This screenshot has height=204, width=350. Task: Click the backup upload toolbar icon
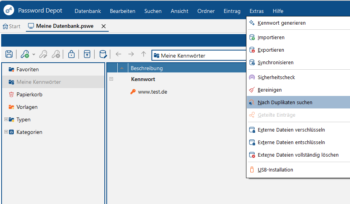87,54
